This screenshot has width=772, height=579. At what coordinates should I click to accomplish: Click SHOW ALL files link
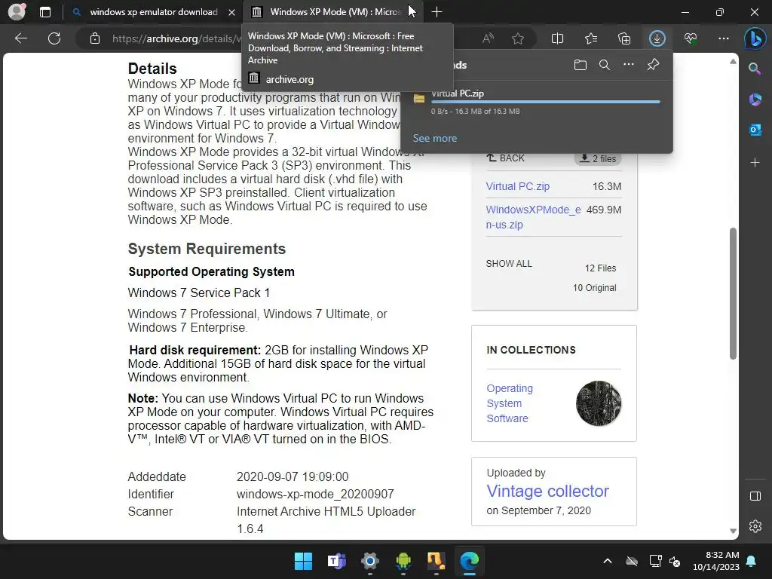(509, 263)
